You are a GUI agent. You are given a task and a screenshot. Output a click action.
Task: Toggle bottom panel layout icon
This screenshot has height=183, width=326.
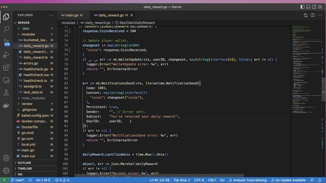[x=308, y=7]
